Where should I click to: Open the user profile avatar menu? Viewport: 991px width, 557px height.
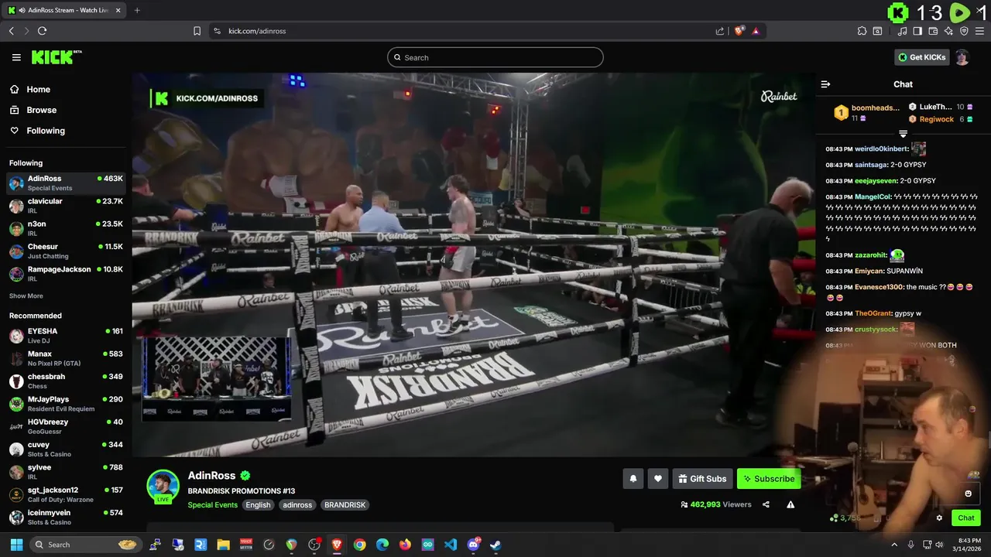point(962,57)
